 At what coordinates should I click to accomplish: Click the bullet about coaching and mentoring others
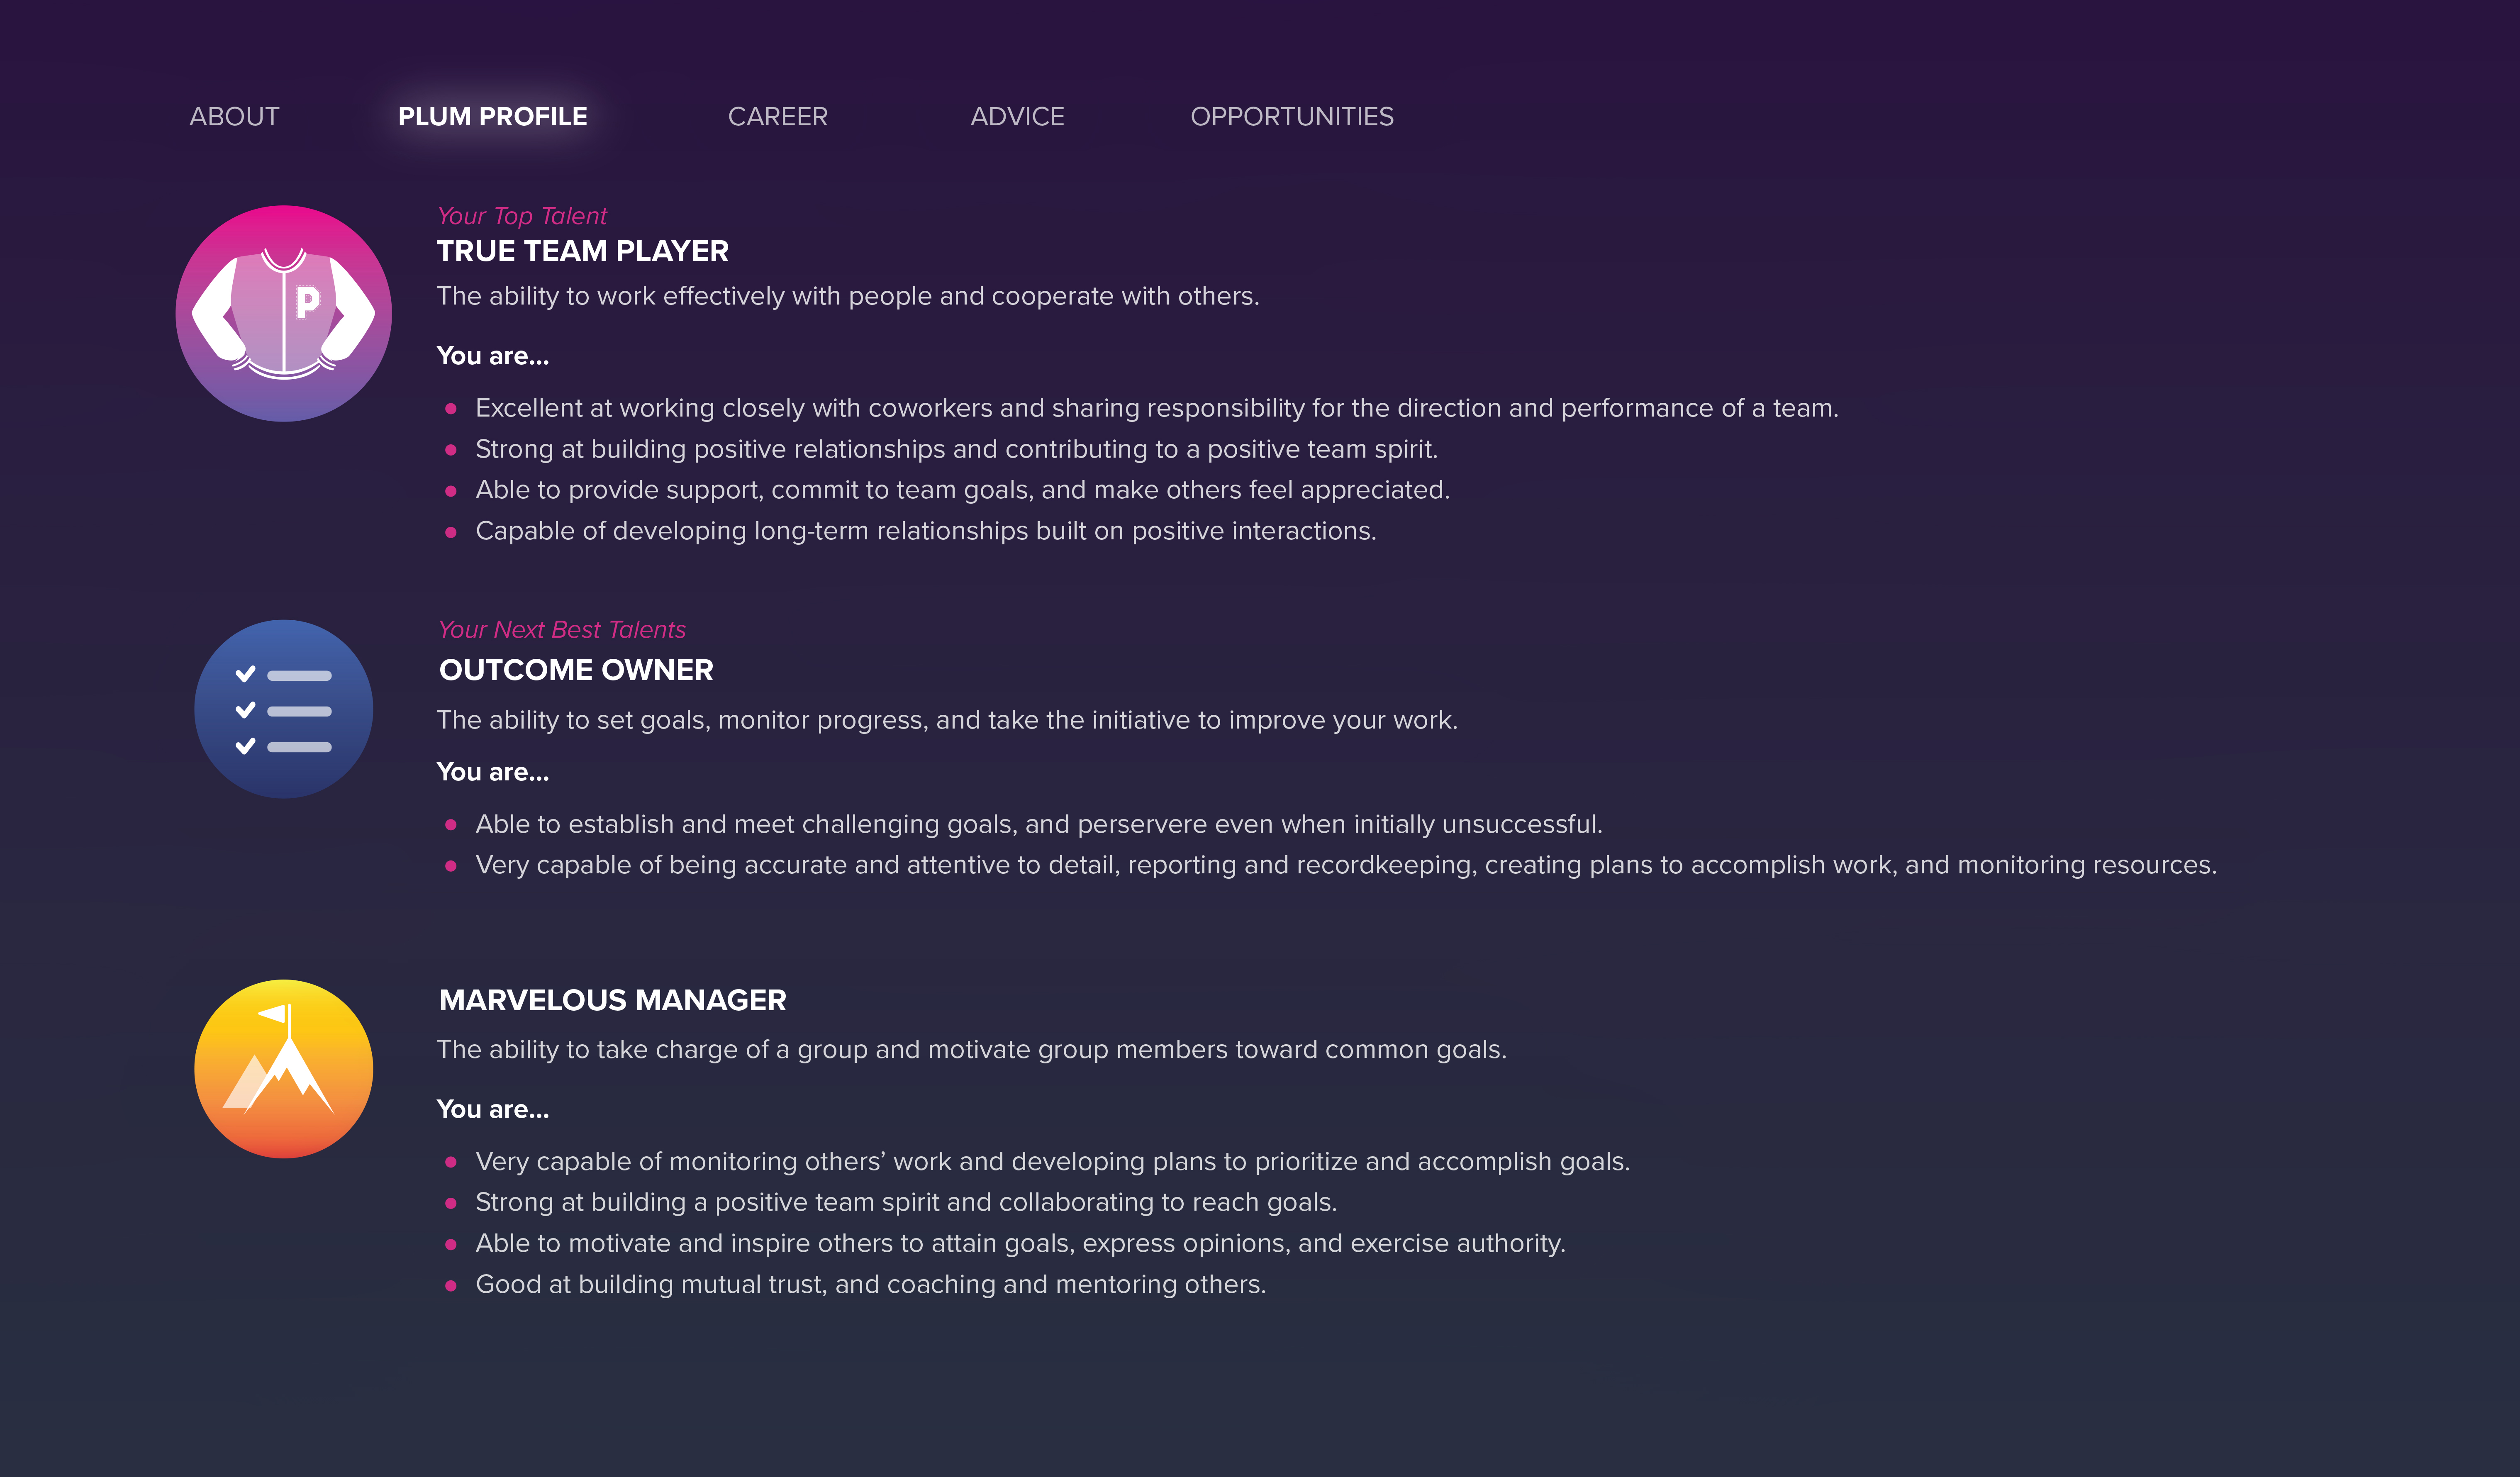coord(870,1284)
